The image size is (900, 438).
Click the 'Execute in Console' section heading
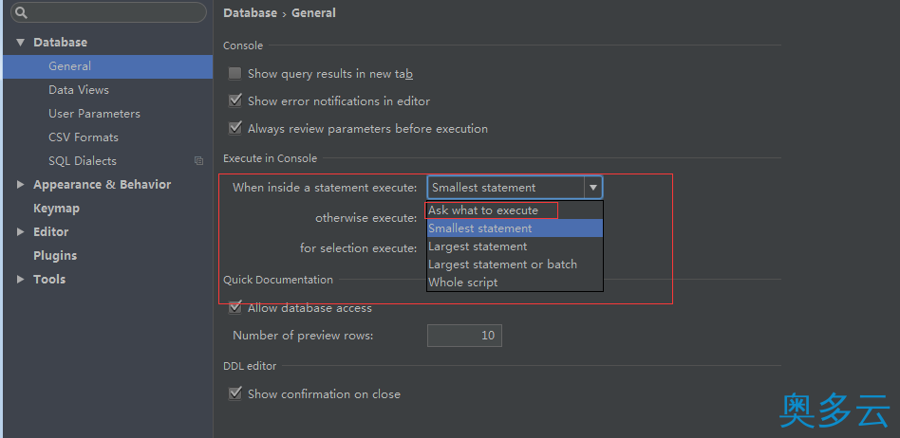270,158
